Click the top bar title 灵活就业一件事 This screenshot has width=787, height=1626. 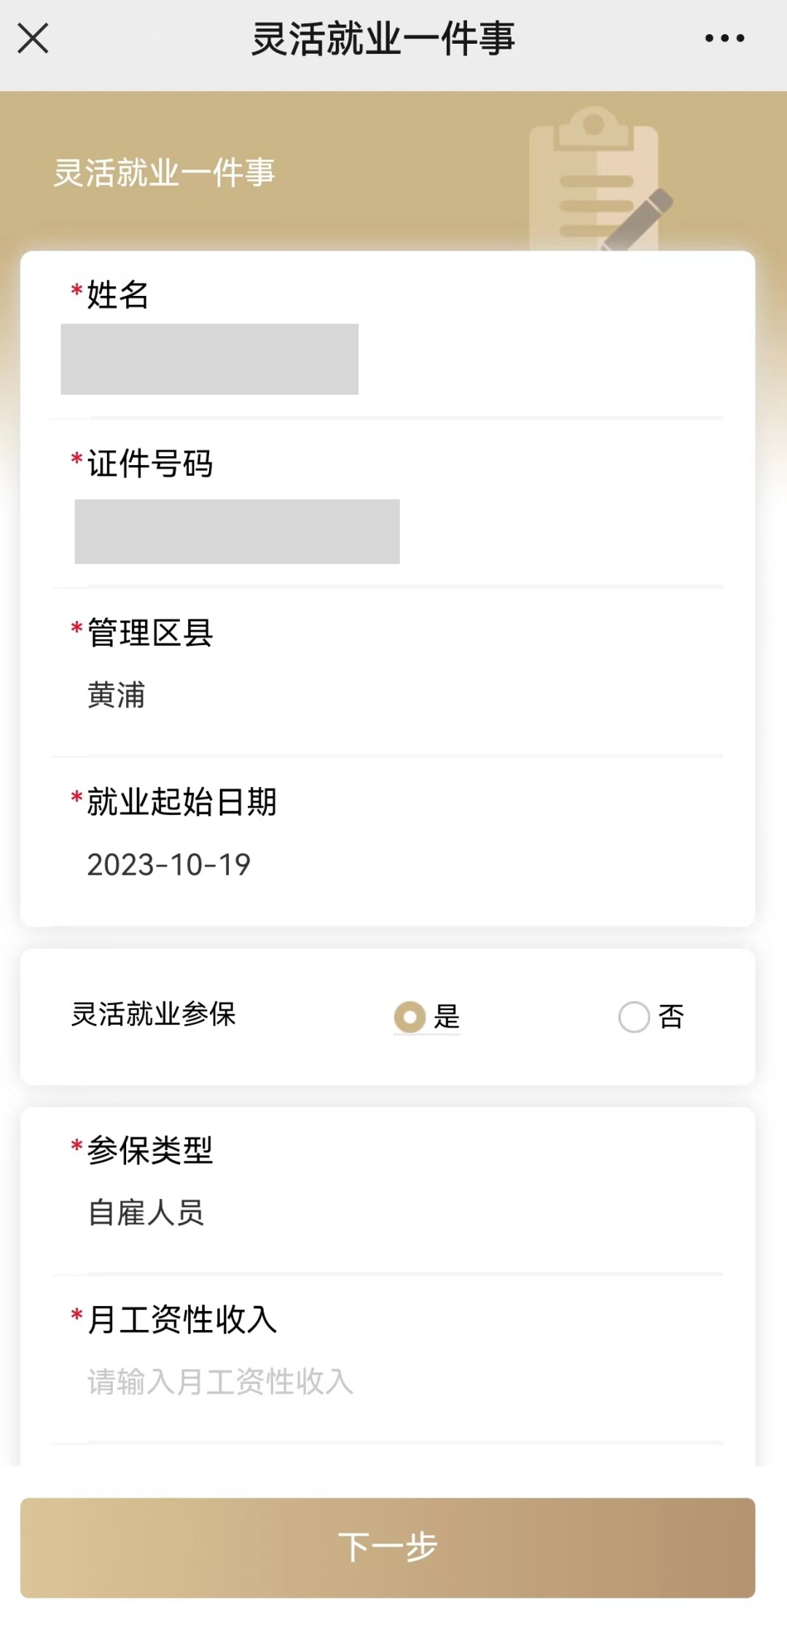(383, 39)
